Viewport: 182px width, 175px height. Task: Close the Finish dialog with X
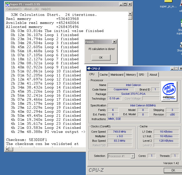click(x=114, y=42)
